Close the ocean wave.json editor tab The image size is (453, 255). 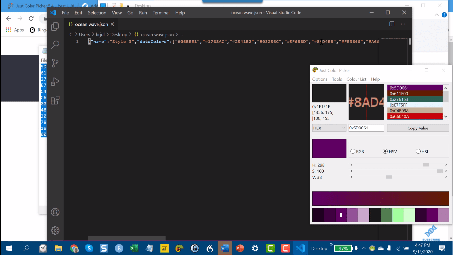(x=112, y=24)
